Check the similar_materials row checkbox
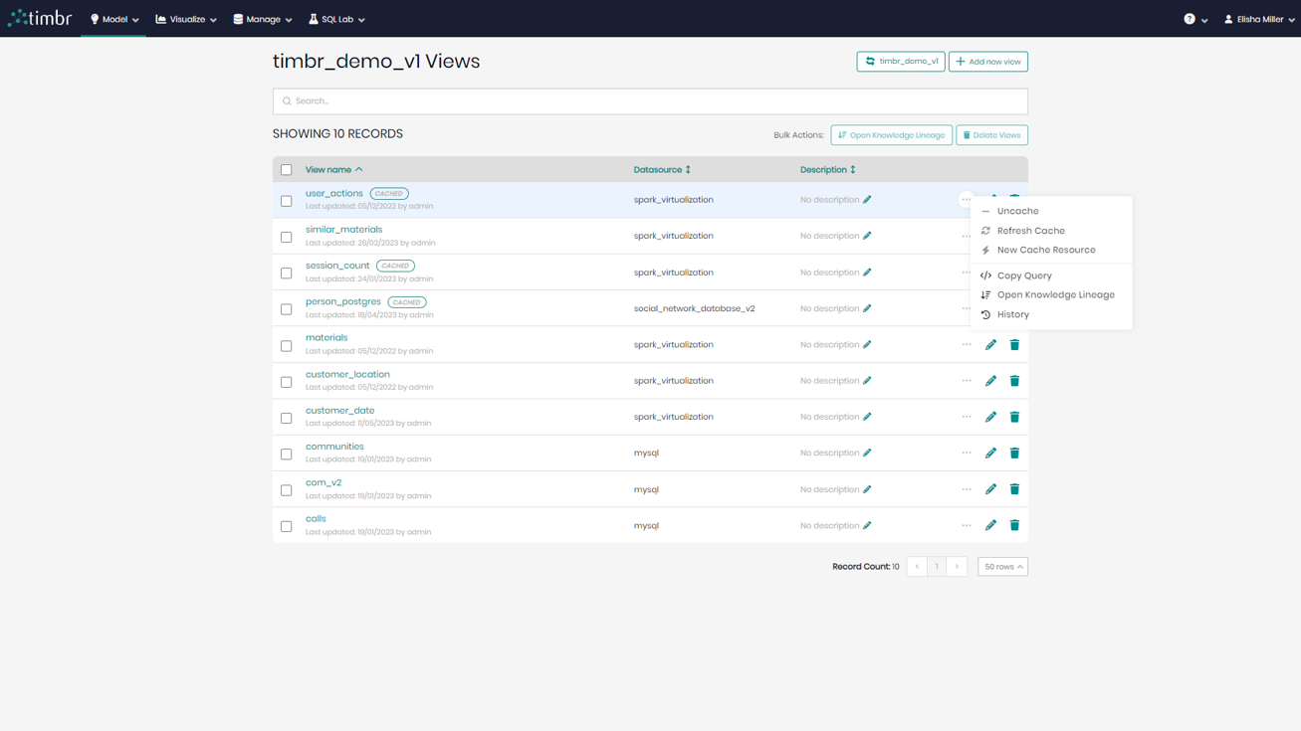Image resolution: width=1301 pixels, height=731 pixels. 287,237
